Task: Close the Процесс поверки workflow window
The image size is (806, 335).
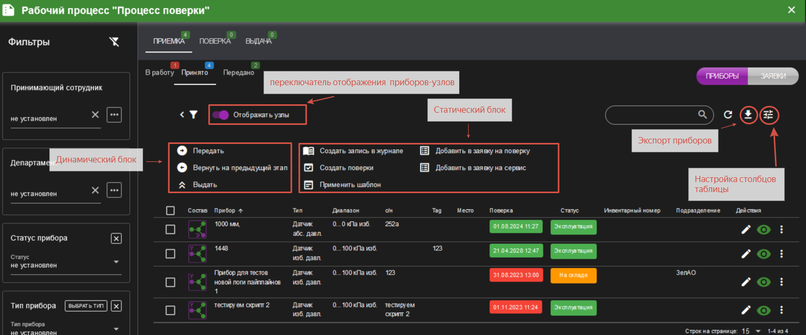Action: [791, 10]
